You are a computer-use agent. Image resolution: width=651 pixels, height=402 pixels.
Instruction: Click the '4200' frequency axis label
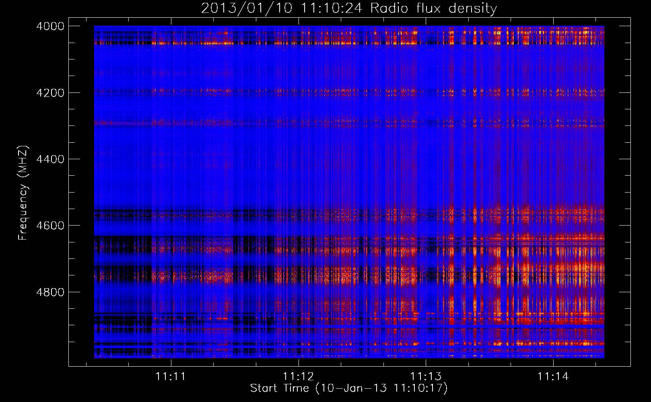pyautogui.click(x=50, y=93)
